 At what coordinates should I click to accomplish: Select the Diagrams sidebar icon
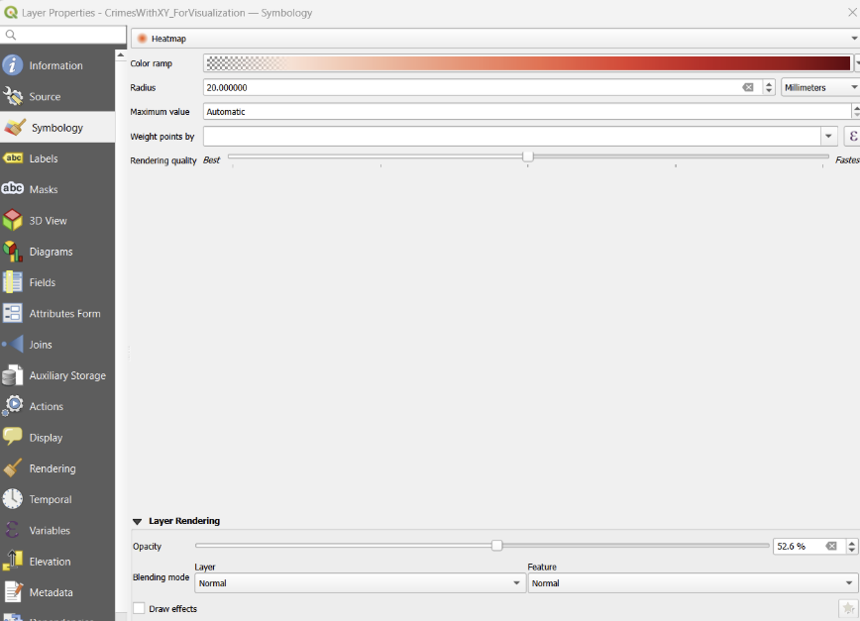pos(13,252)
